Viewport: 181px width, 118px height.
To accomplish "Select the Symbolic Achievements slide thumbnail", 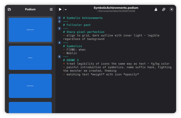I will [30, 30].
